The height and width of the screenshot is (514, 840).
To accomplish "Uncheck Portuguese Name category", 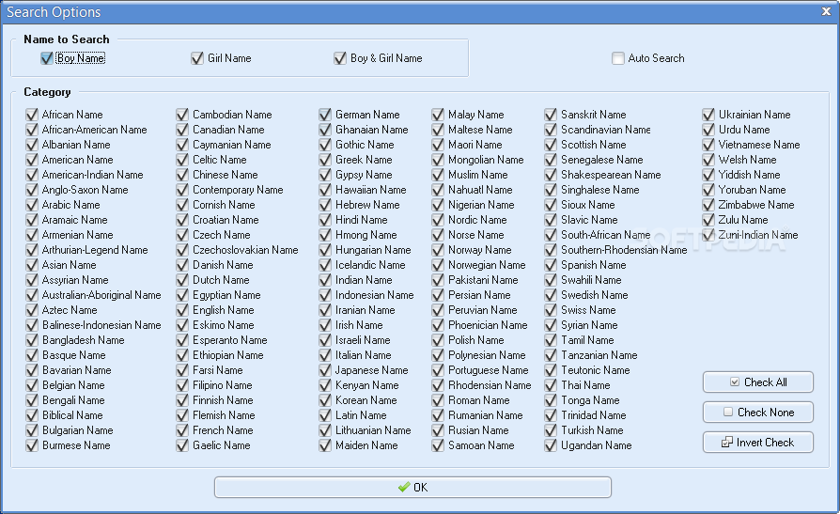I will 438,370.
